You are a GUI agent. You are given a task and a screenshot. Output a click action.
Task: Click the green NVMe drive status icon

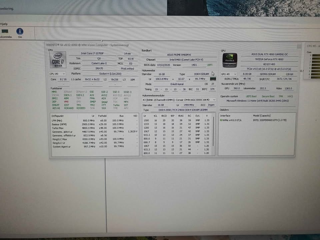point(221,120)
